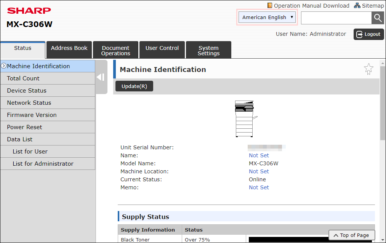
Task: Click inside the search input field
Action: pos(336,18)
